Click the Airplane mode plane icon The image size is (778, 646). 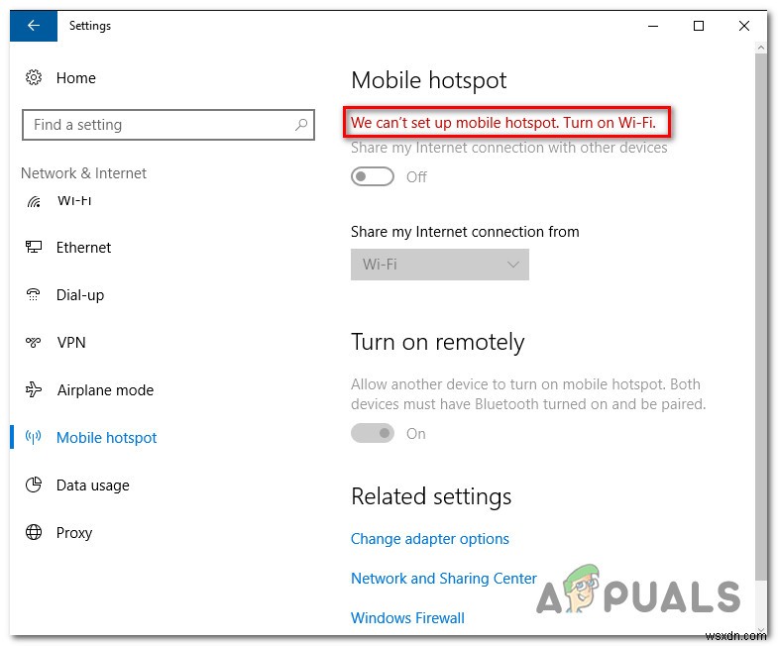pyautogui.click(x=34, y=389)
